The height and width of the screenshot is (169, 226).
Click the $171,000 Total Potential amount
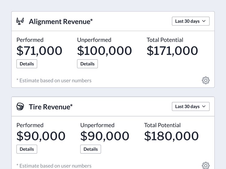click(x=172, y=51)
